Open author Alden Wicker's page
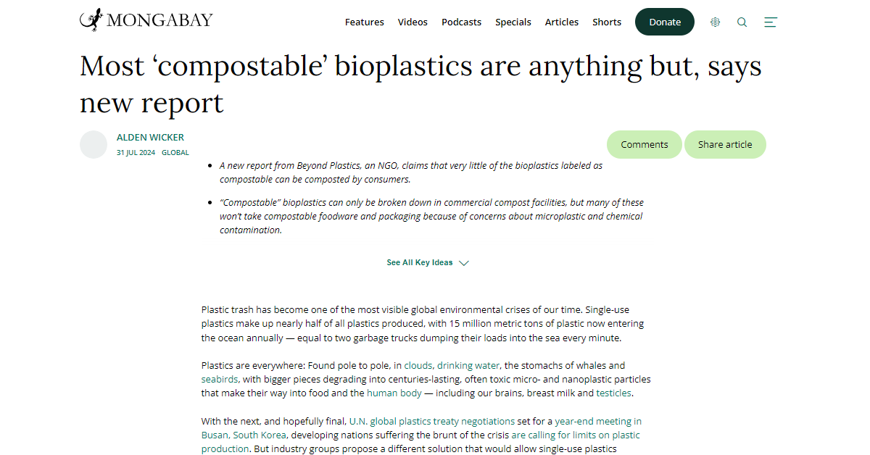The width and height of the screenshot is (870, 455). click(150, 137)
